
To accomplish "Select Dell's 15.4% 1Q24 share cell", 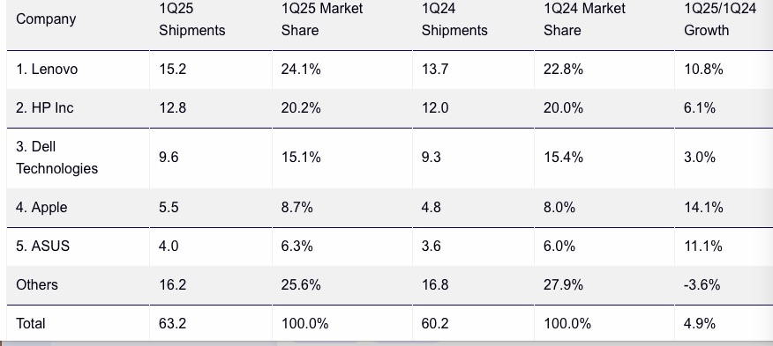I will click(564, 158).
